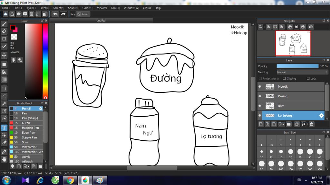Open the Blending mode dropdown

click(302, 72)
